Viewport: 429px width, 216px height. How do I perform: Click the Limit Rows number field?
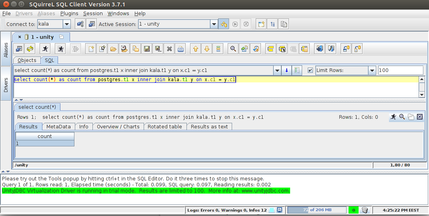400,70
